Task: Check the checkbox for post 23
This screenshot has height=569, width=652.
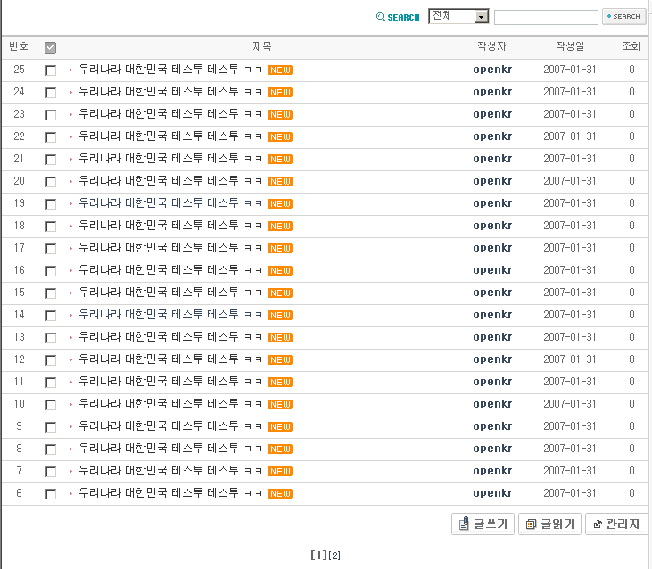Action: (51, 115)
